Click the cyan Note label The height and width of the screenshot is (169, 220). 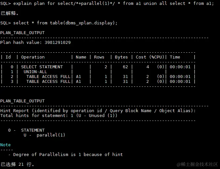point(6,145)
